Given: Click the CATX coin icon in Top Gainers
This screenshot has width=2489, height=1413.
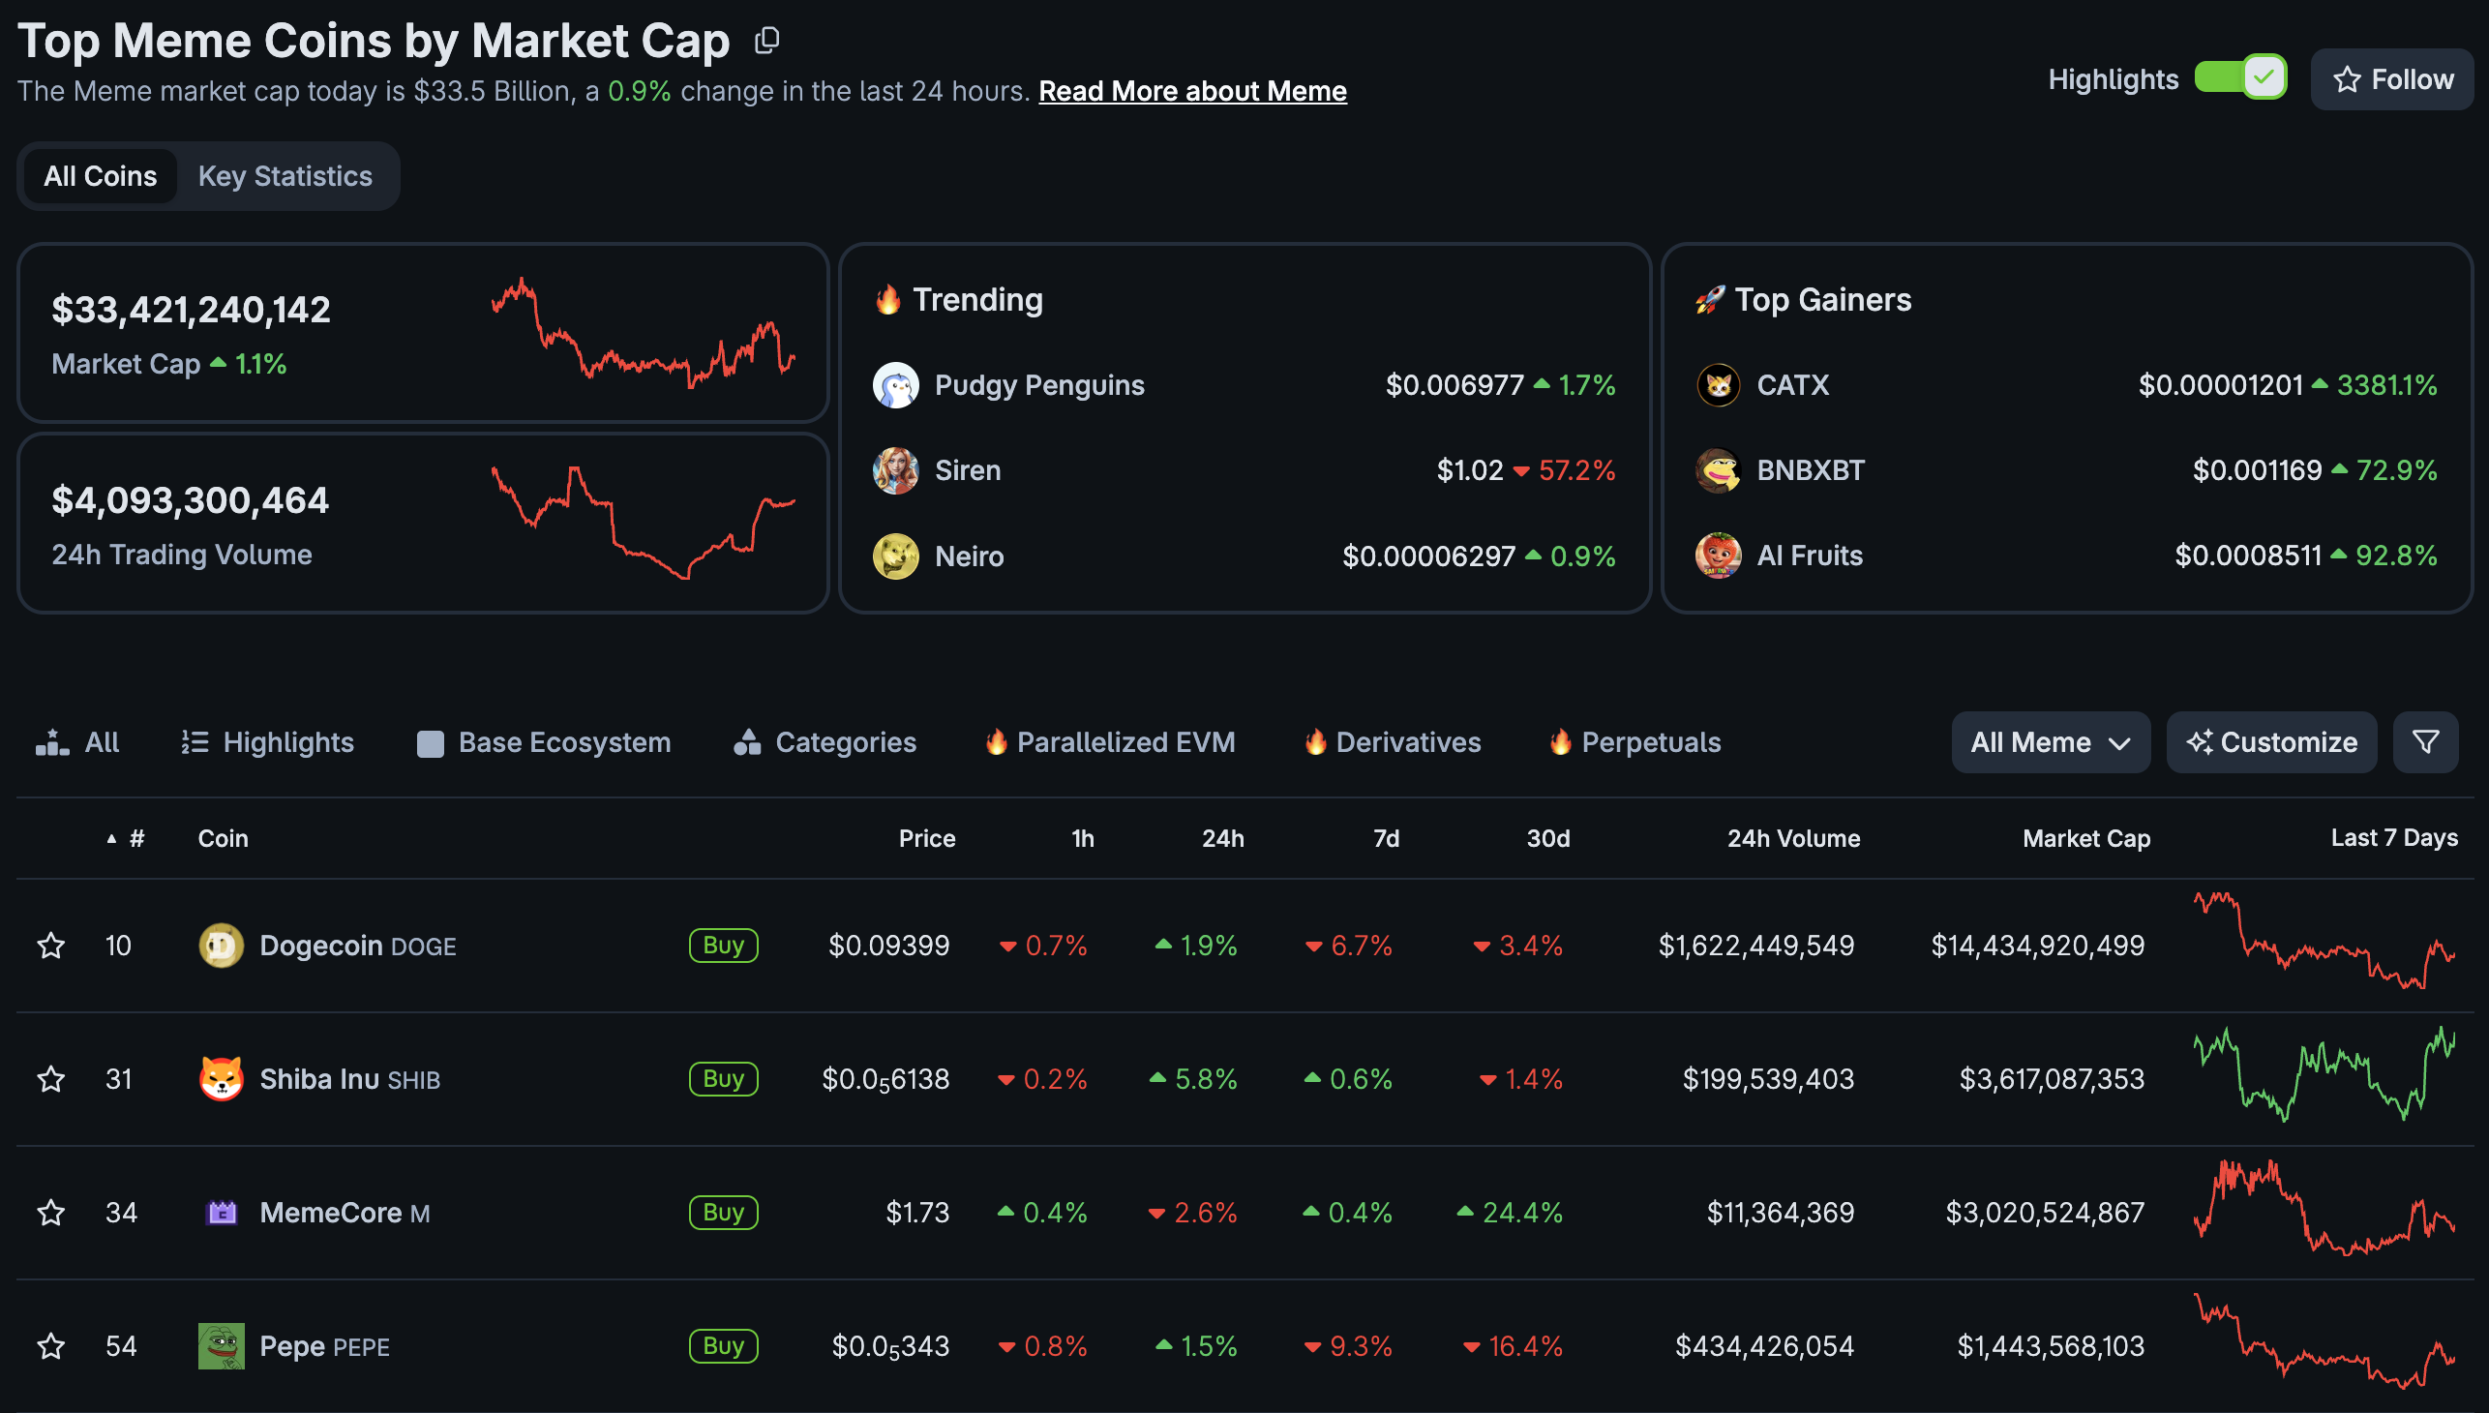Looking at the screenshot, I should tap(1719, 384).
